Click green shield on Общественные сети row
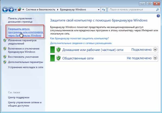Screen dimensions: 162x113 pyautogui.click(x=58, y=58)
